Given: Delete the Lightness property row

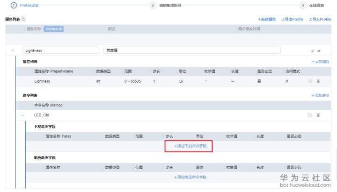Looking at the screenshot, I should (318, 82).
